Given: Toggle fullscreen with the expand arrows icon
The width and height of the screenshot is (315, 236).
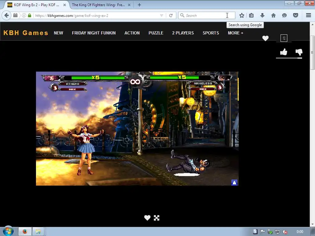Looking at the screenshot, I should pos(157,218).
